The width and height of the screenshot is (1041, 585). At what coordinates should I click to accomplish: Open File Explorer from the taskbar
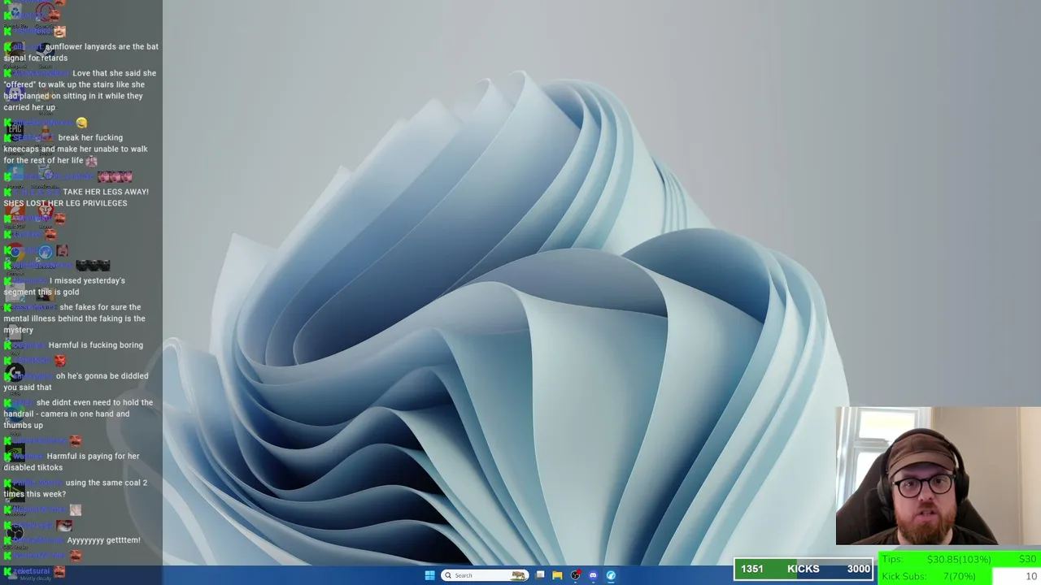point(557,575)
